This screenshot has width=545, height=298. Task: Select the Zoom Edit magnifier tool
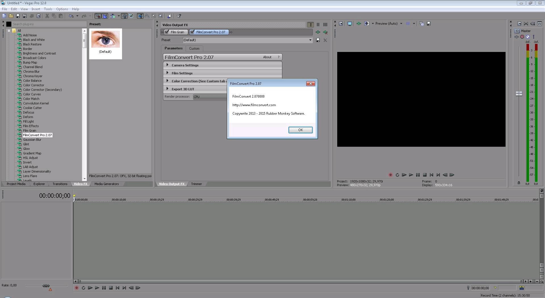(161, 16)
